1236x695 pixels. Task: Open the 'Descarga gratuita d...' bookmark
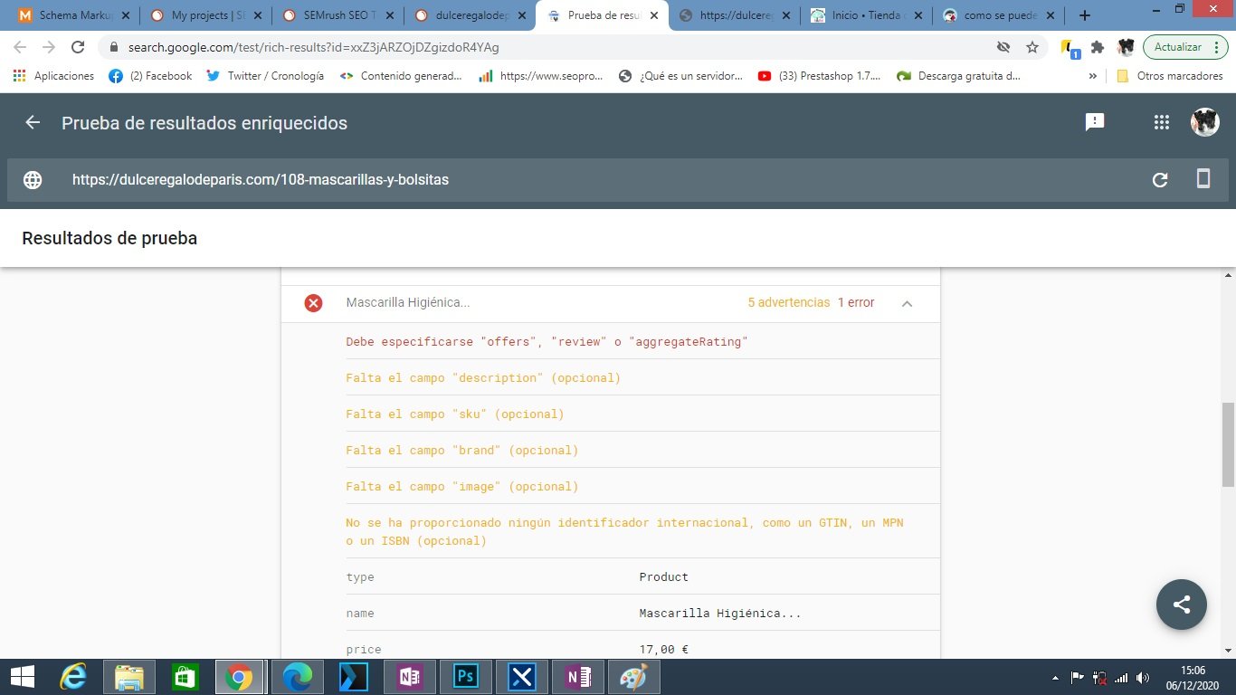(958, 76)
